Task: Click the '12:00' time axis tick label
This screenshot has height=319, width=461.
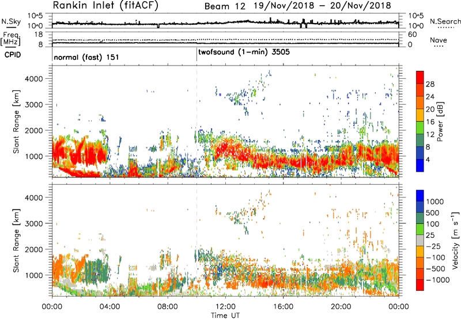Action: (225, 307)
